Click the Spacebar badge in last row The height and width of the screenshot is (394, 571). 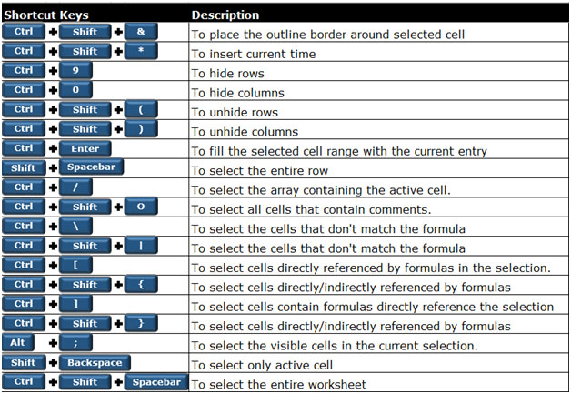[156, 381]
